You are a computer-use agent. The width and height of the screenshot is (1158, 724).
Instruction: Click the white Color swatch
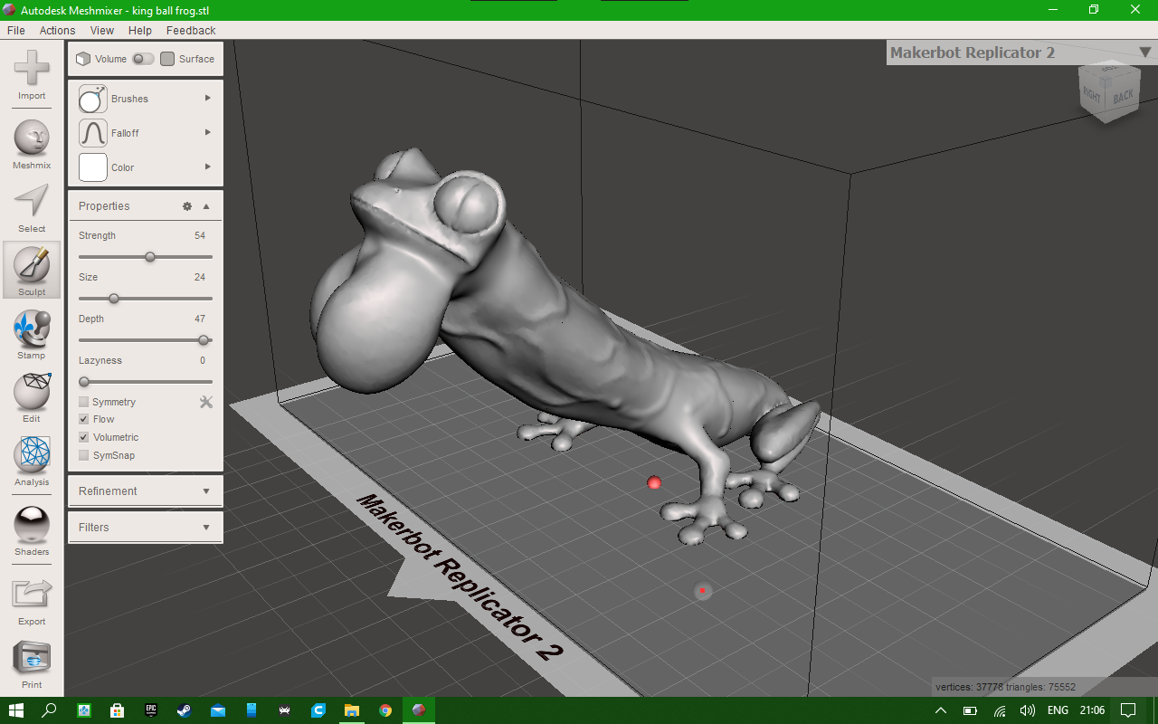click(93, 167)
